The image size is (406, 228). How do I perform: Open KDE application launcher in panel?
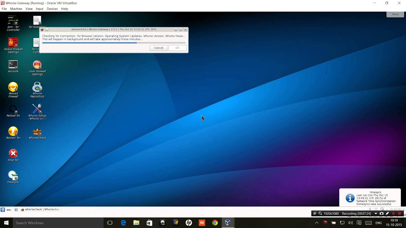click(3, 209)
